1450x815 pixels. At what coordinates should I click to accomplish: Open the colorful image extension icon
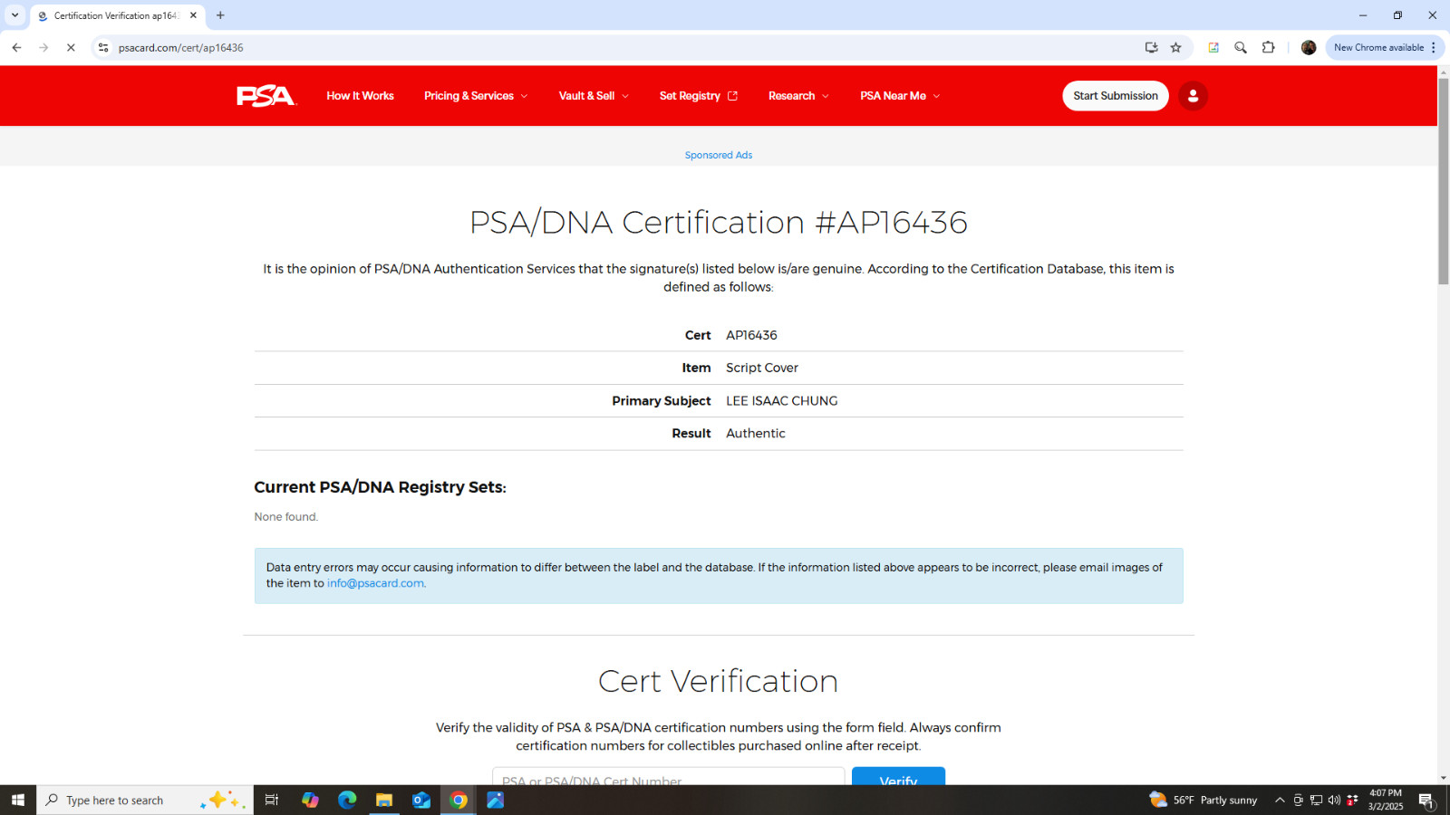1213,48
